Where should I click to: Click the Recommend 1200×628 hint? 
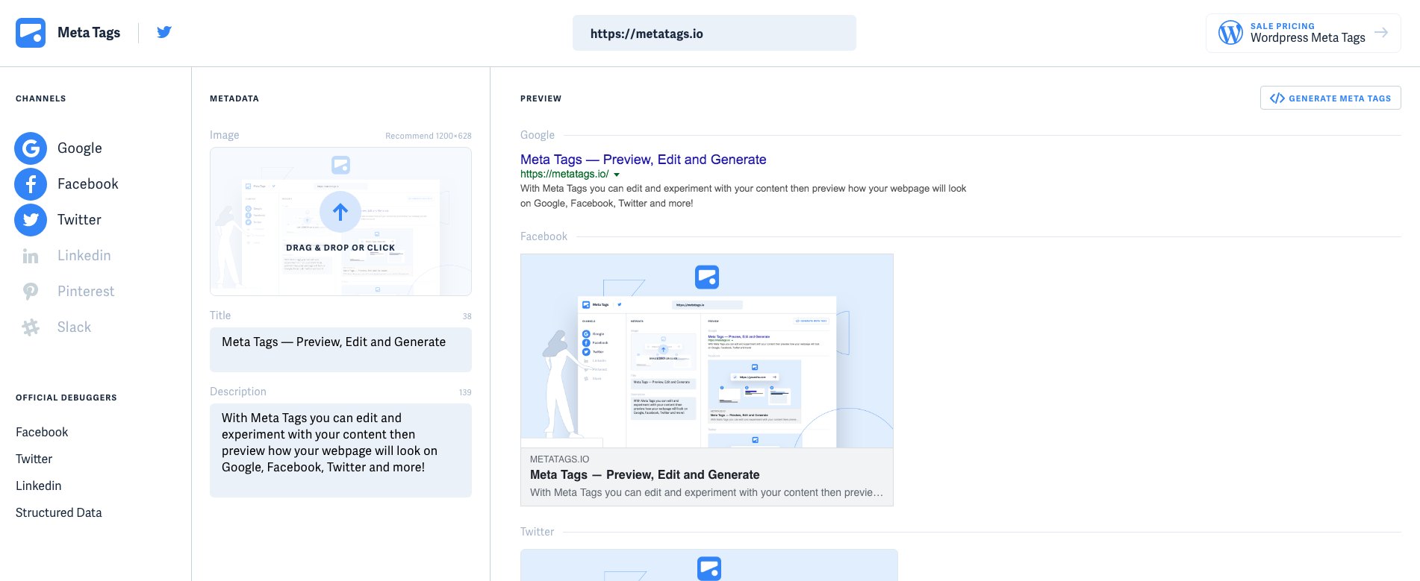pos(429,136)
